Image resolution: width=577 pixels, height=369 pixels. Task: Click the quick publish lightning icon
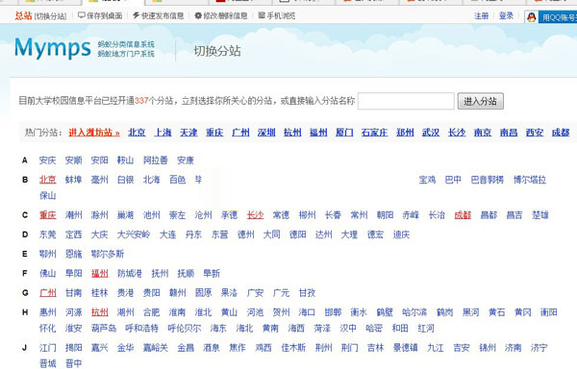coord(137,15)
